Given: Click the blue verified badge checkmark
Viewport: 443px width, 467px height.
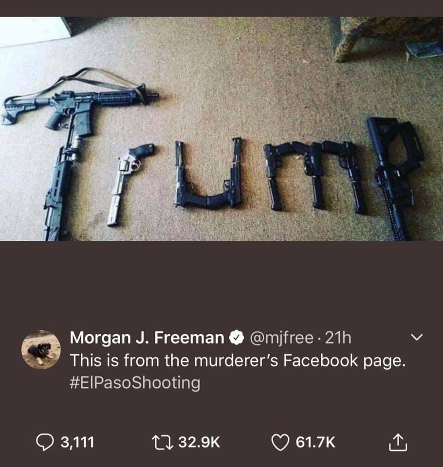Looking at the screenshot, I should [x=237, y=338].
